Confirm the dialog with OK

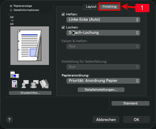click(136, 120)
